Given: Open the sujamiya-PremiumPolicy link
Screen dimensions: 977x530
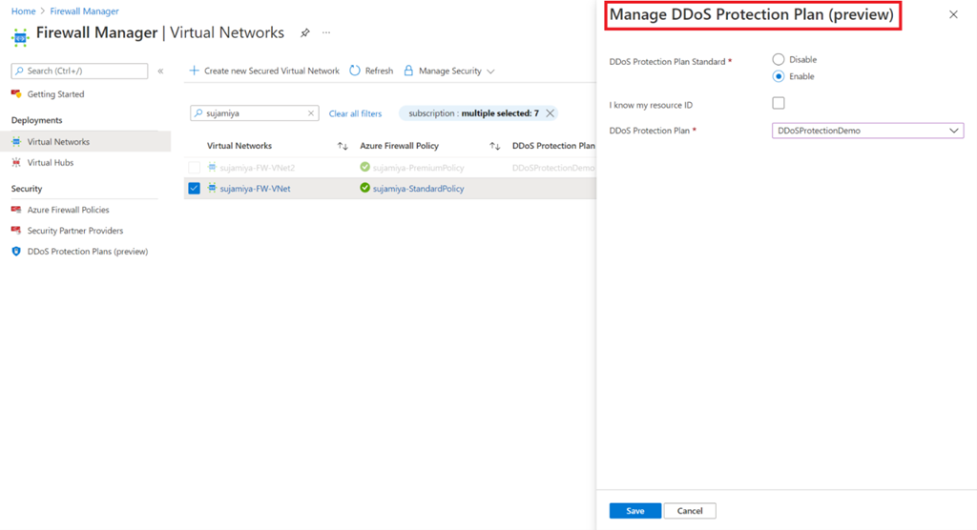Looking at the screenshot, I should 418,168.
